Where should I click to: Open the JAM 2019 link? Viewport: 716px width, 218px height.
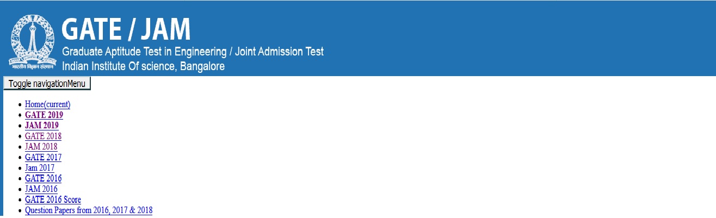point(41,126)
